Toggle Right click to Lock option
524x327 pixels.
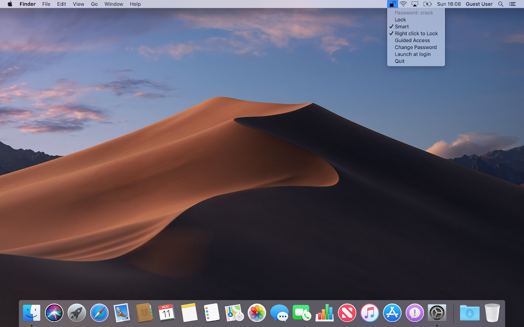(x=416, y=33)
